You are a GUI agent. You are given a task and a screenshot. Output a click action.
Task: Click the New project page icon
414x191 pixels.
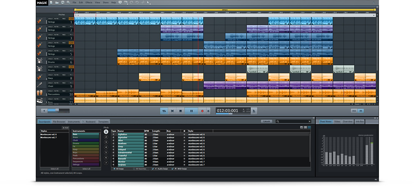tap(51, 3)
